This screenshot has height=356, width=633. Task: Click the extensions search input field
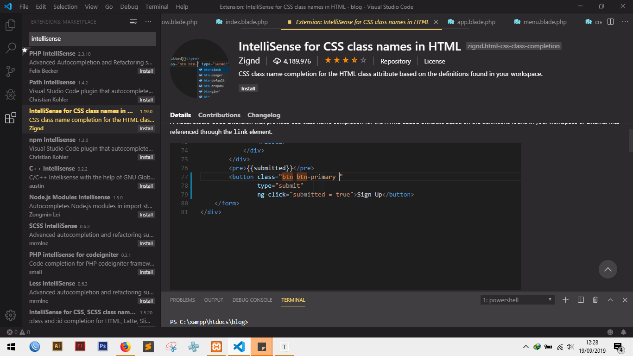[x=93, y=38]
